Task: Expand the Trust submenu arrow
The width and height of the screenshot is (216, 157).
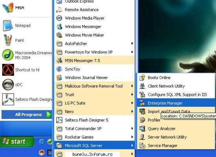Action: (x=132, y=95)
